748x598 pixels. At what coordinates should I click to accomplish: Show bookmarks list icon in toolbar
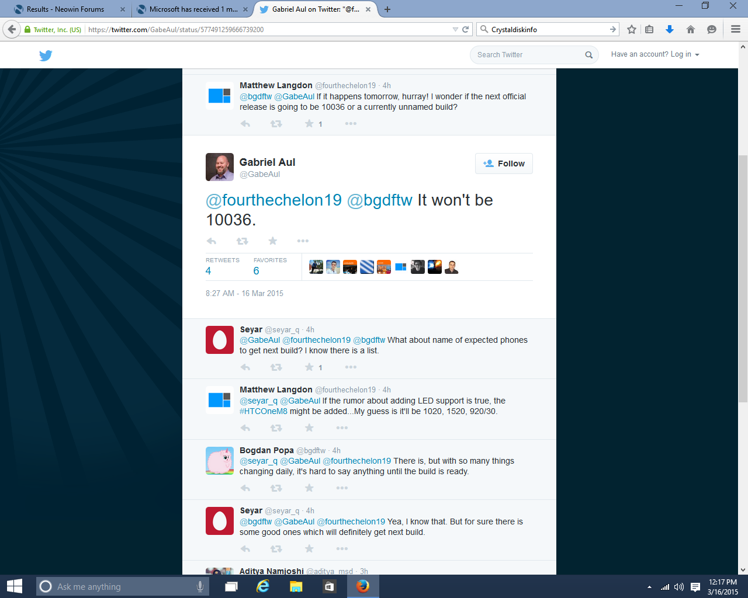(649, 29)
